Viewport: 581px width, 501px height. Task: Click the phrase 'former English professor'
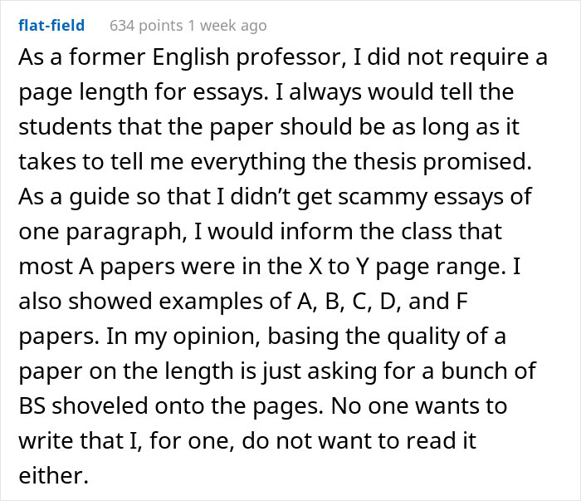207,57
